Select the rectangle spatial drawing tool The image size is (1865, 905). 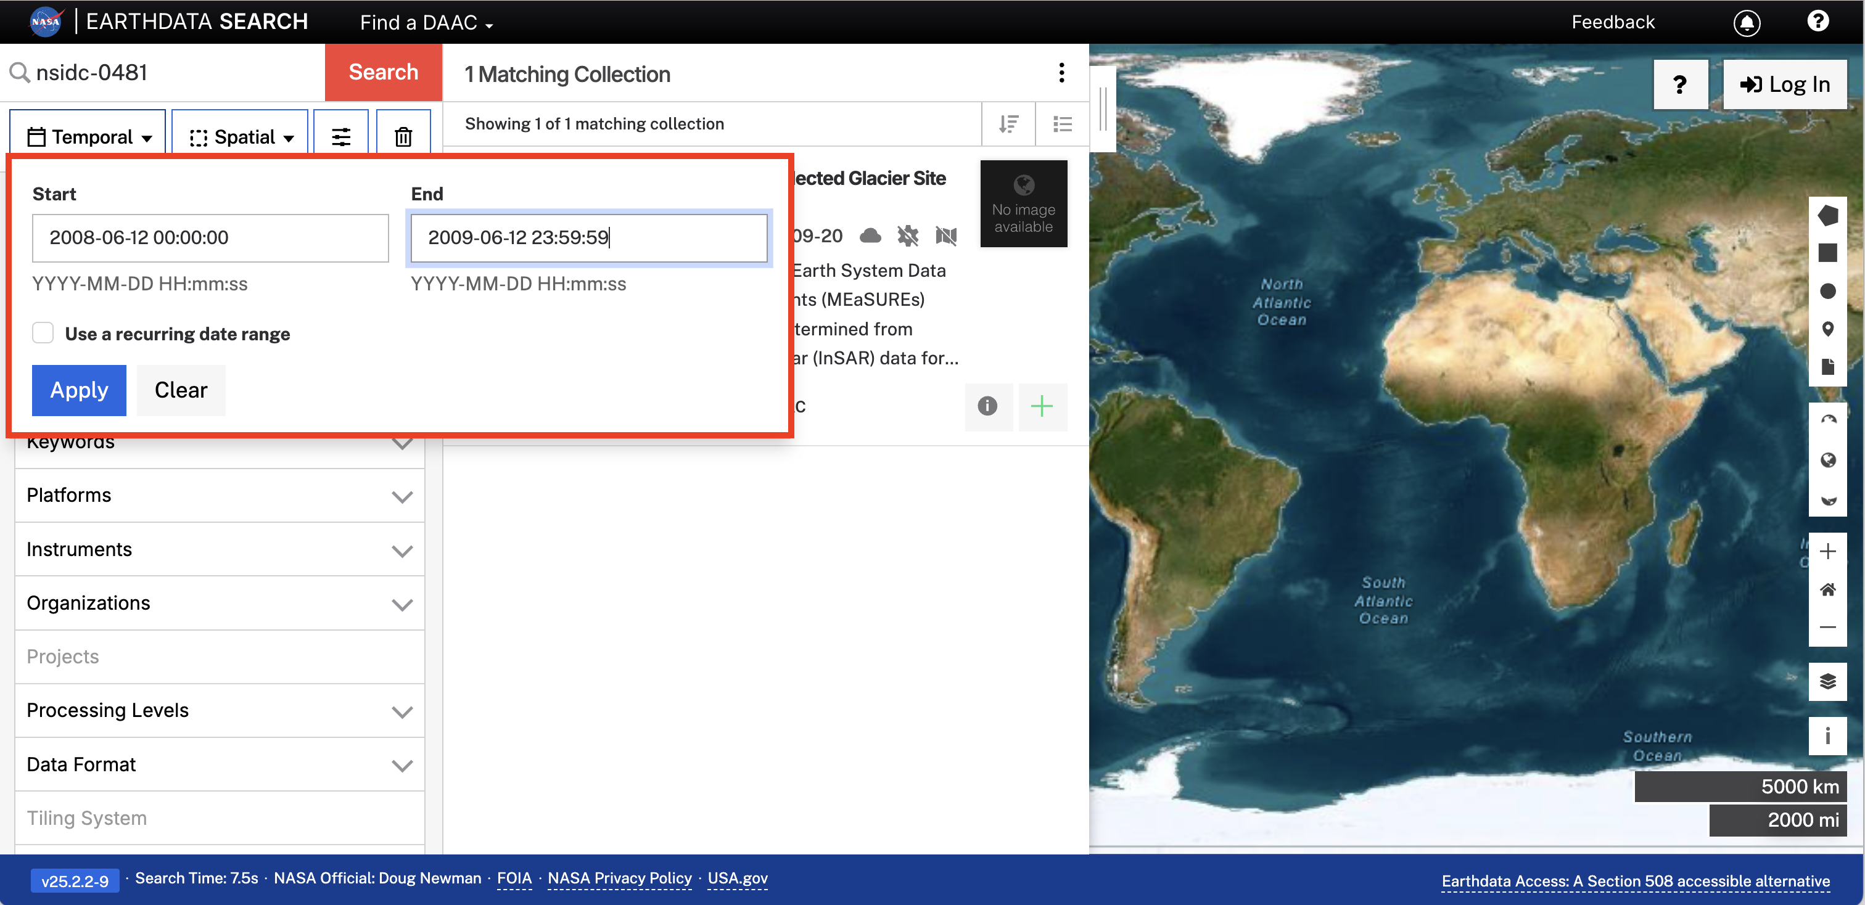pos(1827,253)
